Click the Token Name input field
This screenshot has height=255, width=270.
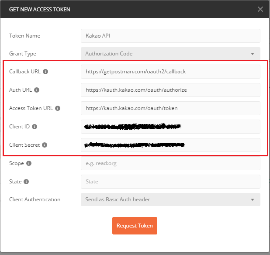point(170,36)
